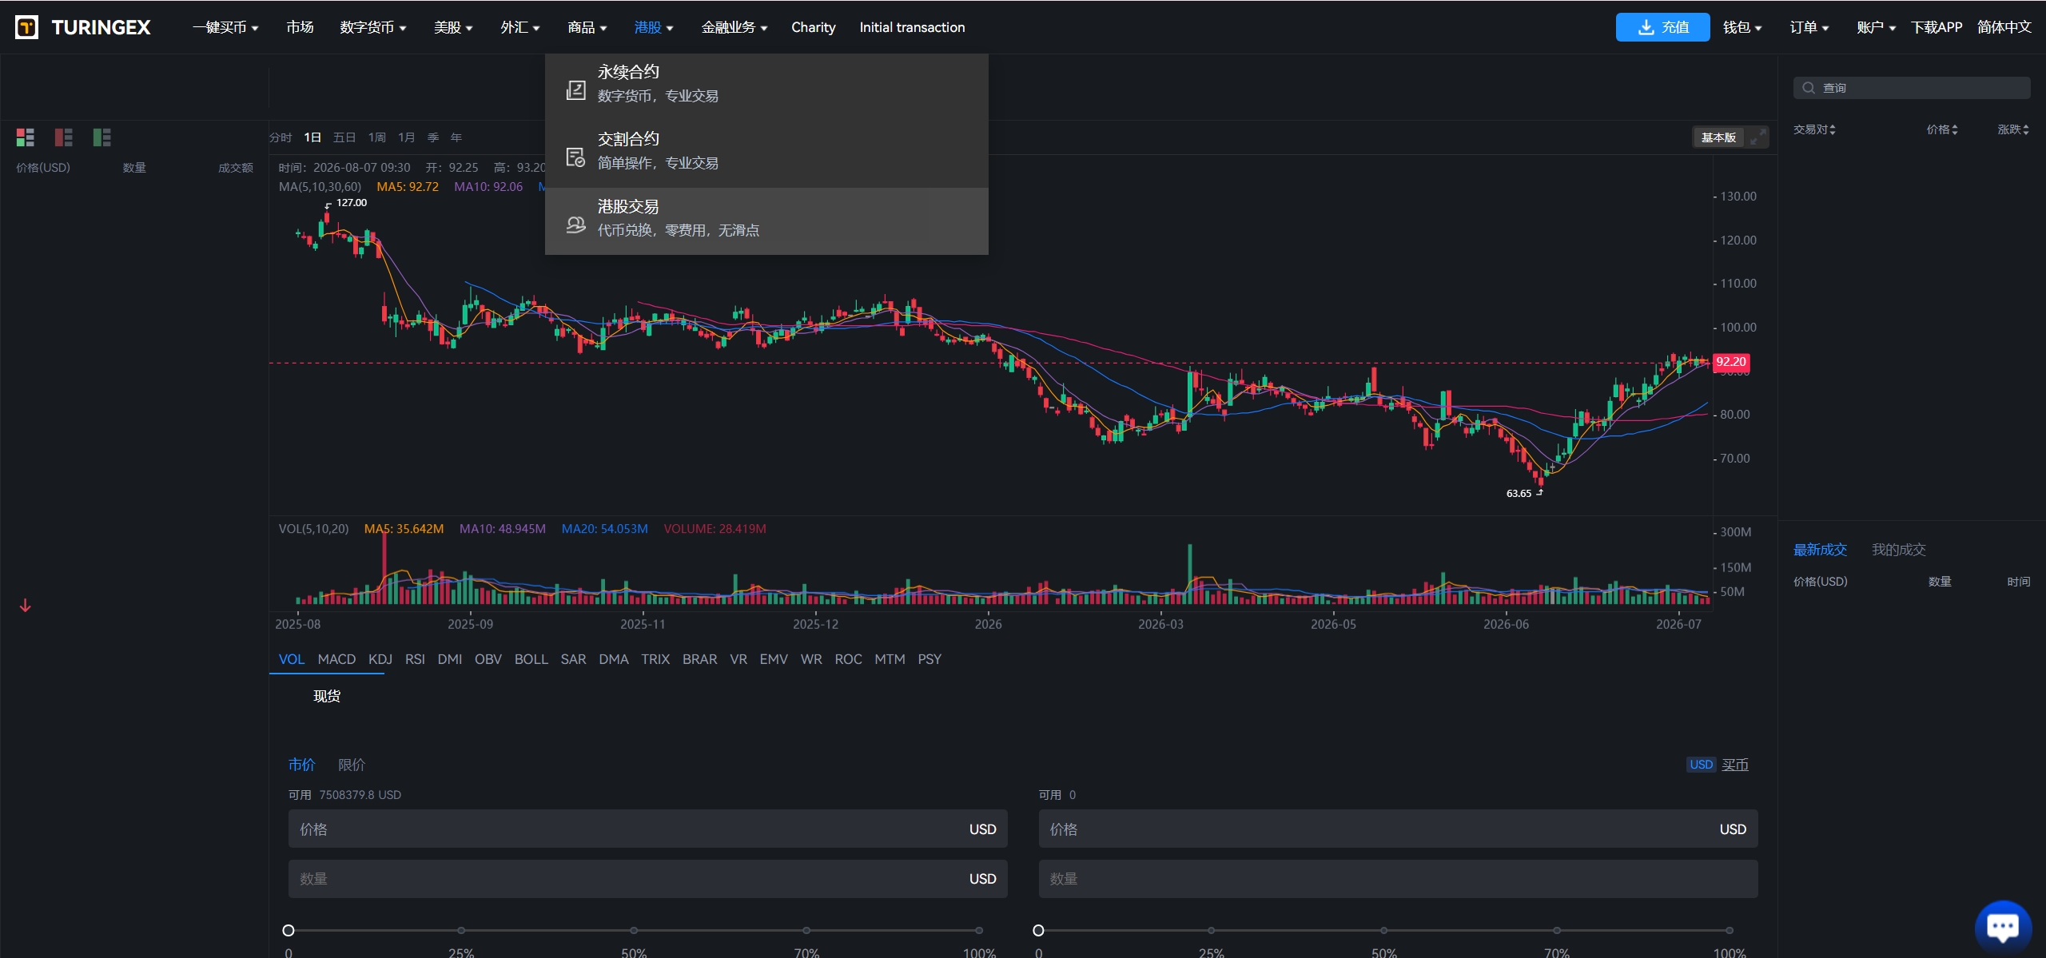Expand the 金融业务 menu

click(x=734, y=27)
